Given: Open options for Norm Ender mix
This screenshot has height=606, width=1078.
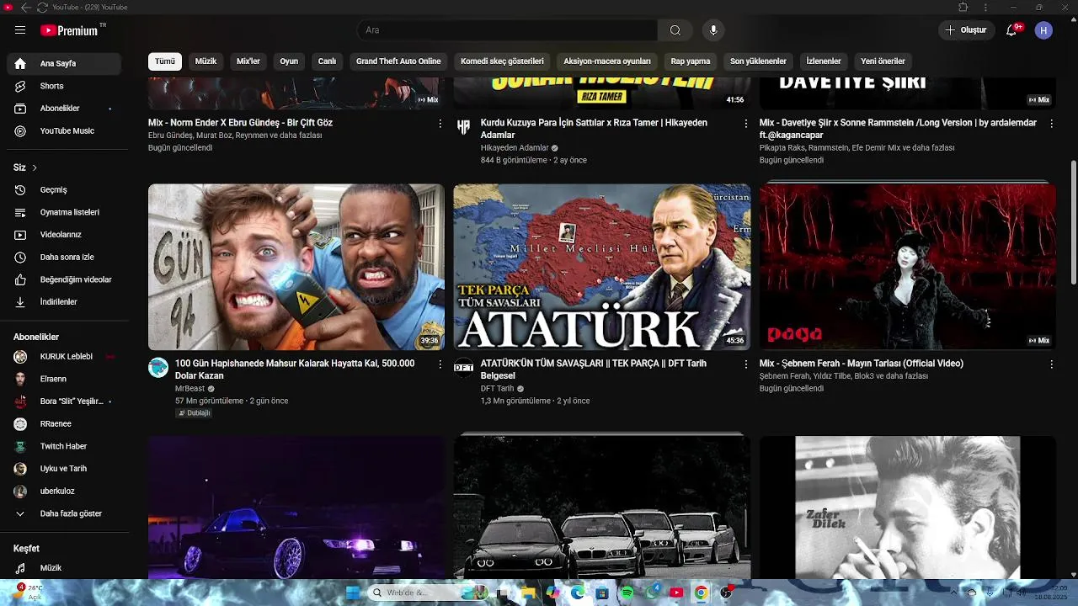Looking at the screenshot, I should [x=440, y=124].
